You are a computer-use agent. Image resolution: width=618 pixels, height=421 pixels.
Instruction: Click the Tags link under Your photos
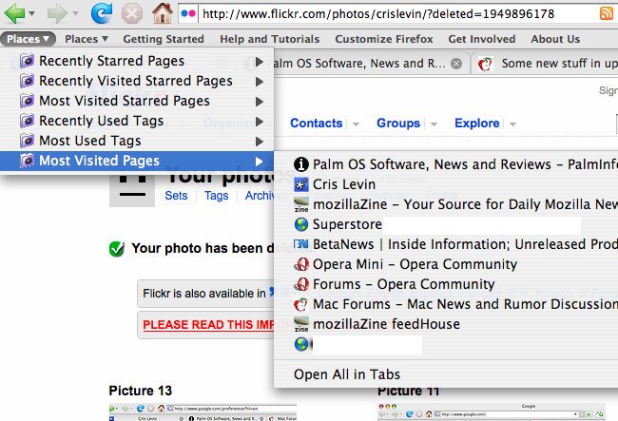tap(217, 196)
